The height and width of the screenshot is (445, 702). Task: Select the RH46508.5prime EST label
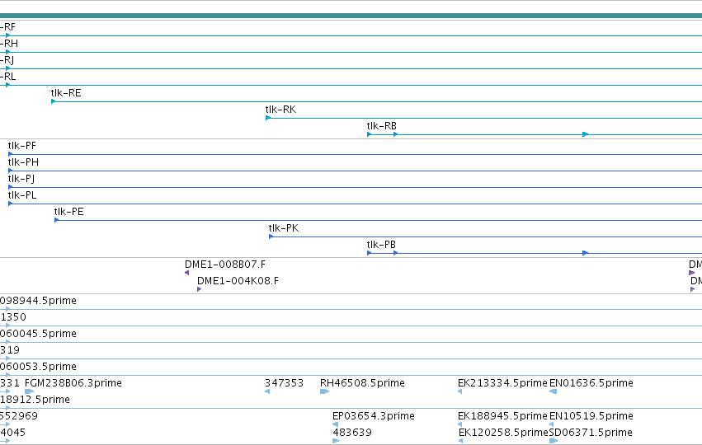(362, 383)
